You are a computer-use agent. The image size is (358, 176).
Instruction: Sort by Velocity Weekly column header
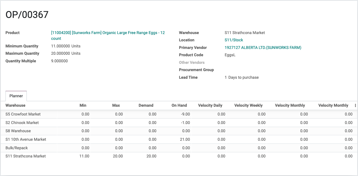(248, 105)
